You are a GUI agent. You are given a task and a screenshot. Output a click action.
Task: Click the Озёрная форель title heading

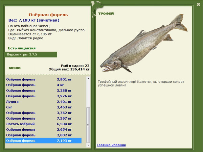pyautogui.click(x=48, y=15)
